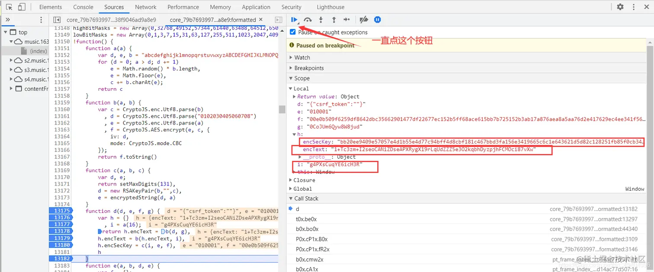The width and height of the screenshot is (654, 272).
Task: Step over the next function call
Action: 308,19
